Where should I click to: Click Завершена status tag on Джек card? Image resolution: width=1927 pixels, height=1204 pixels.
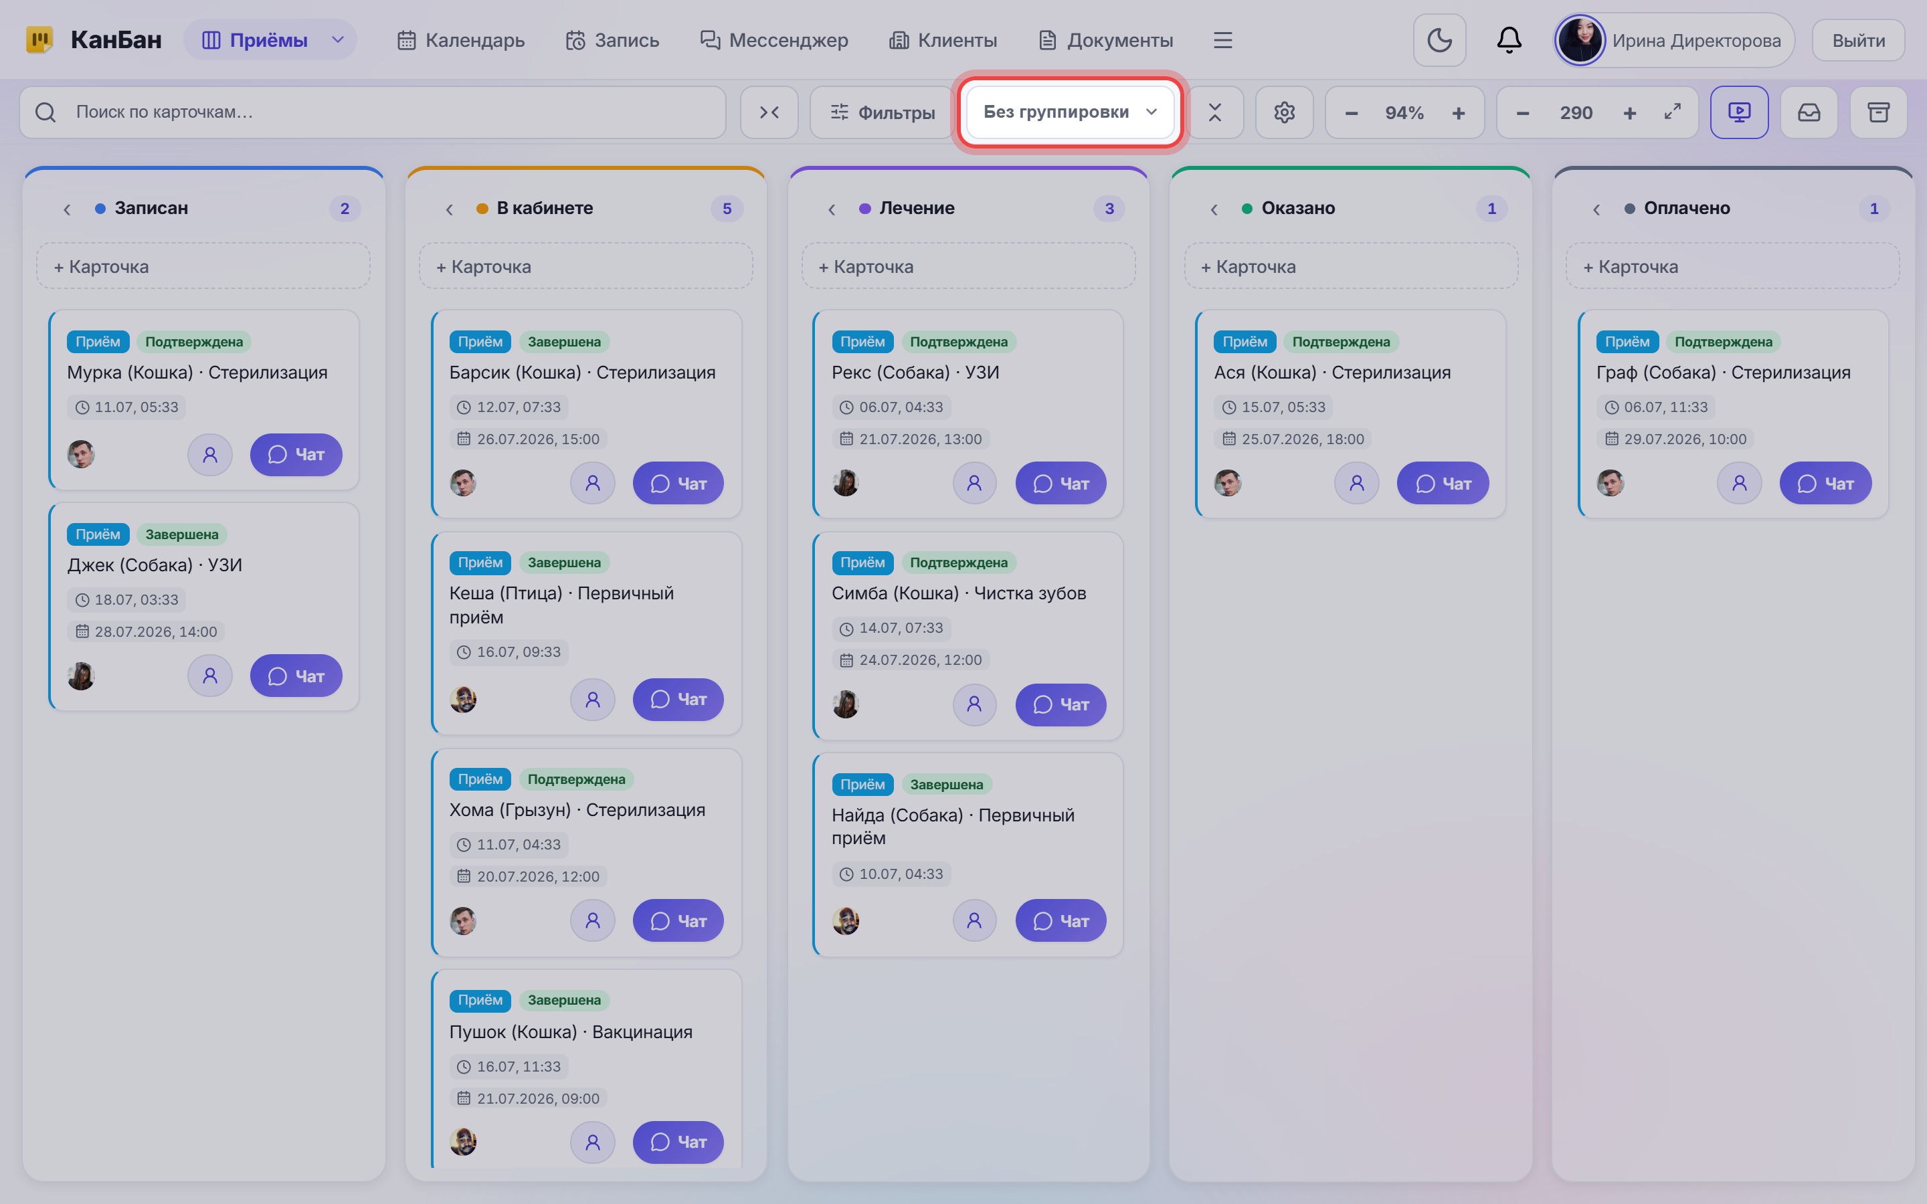pos(181,534)
